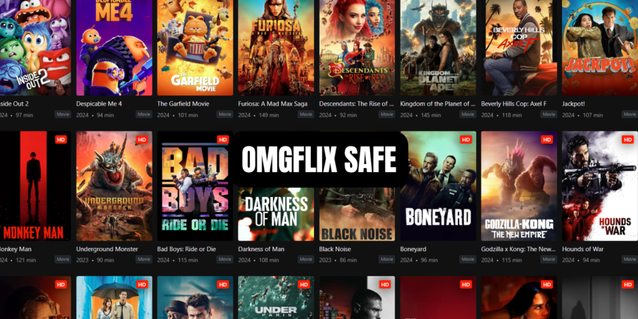Screen dimensions: 638x319
Task: Click '2023 • 90 min' under Underground Monster
Action: coord(95,260)
